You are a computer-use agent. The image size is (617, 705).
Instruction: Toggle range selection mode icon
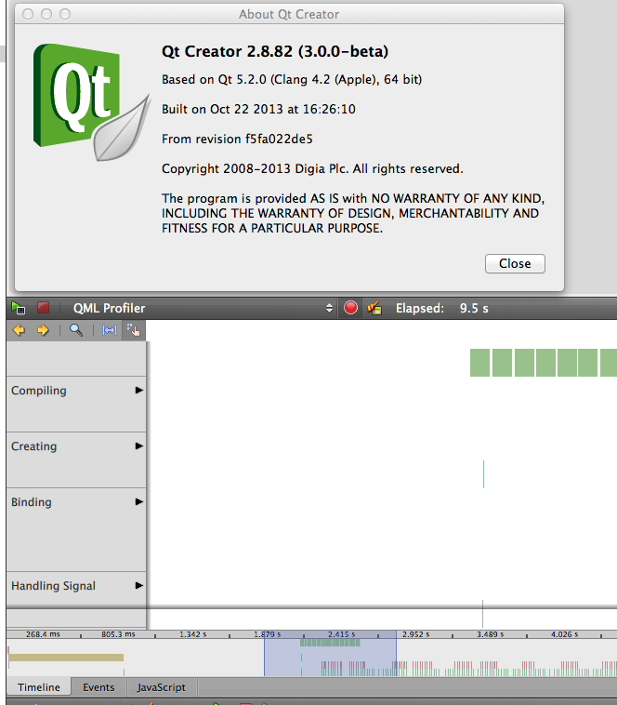coord(110,330)
